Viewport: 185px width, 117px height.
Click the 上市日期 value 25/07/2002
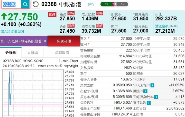coord(175,108)
